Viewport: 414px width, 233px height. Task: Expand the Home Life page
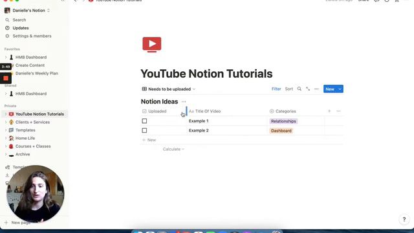(6, 138)
